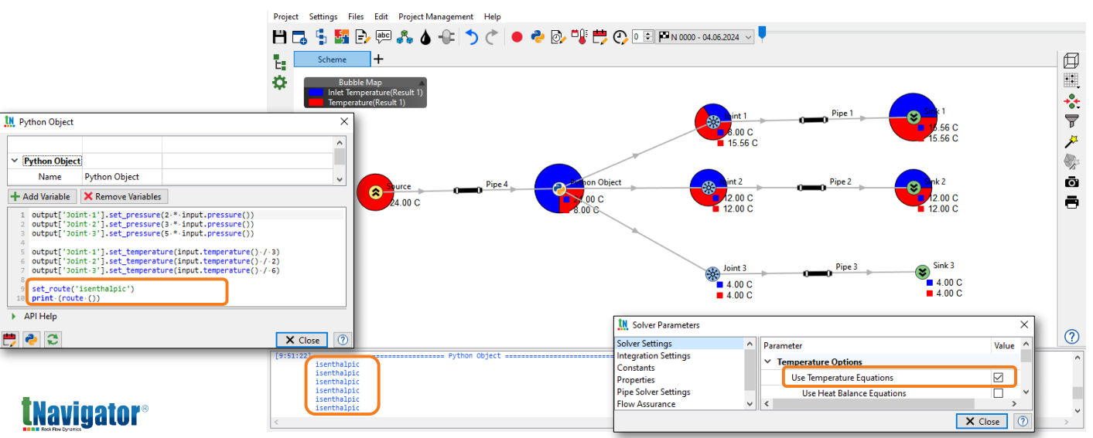Viewport: 1093px width, 438px height.
Task: Toggle the Use Temperature Equations checkbox
Action: [x=999, y=378]
